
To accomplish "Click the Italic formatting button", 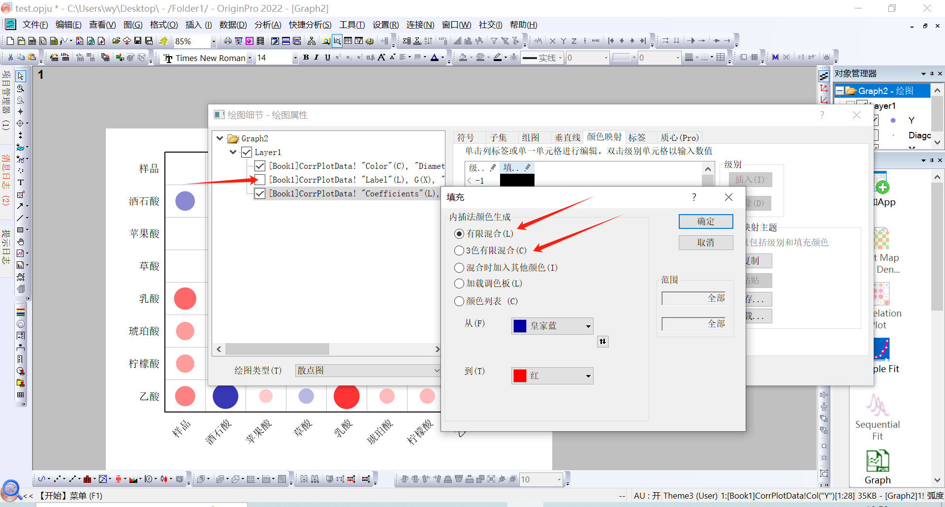I will (x=316, y=58).
